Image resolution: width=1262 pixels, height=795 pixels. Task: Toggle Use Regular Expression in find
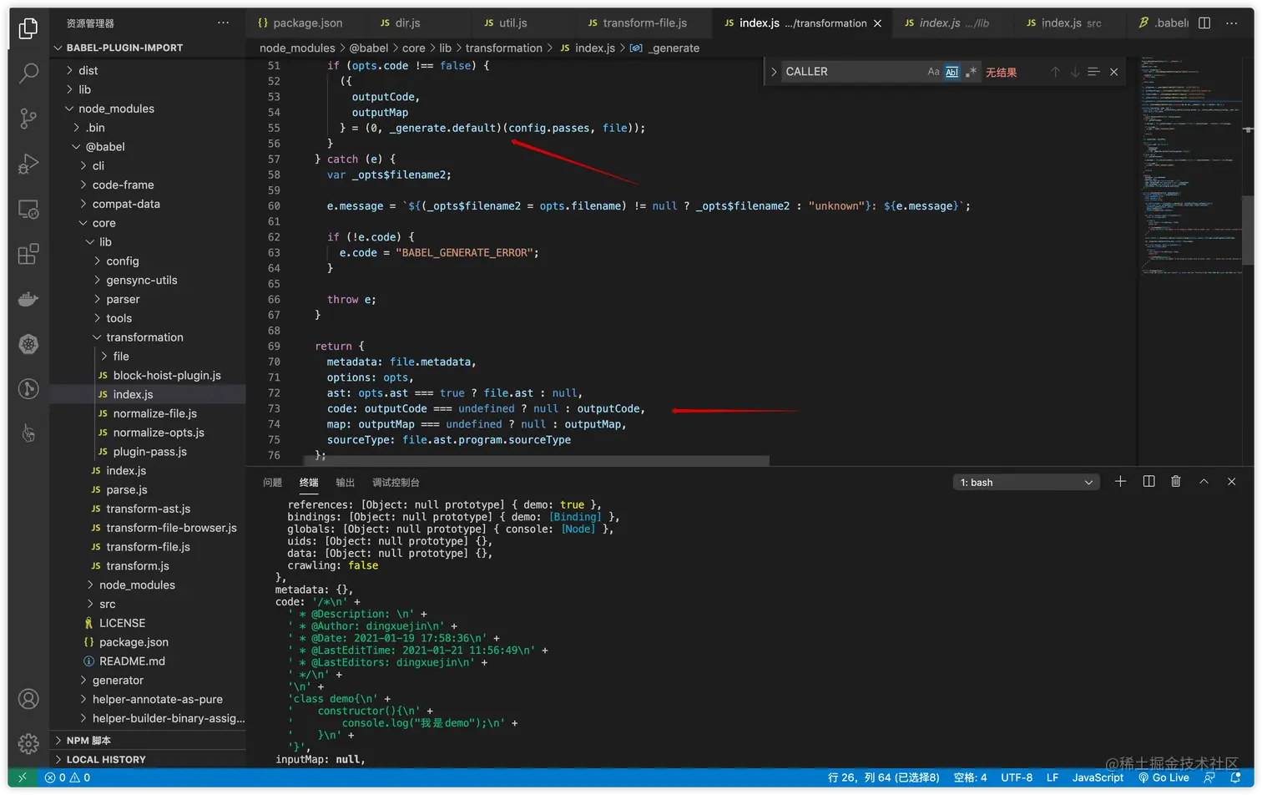pos(971,72)
